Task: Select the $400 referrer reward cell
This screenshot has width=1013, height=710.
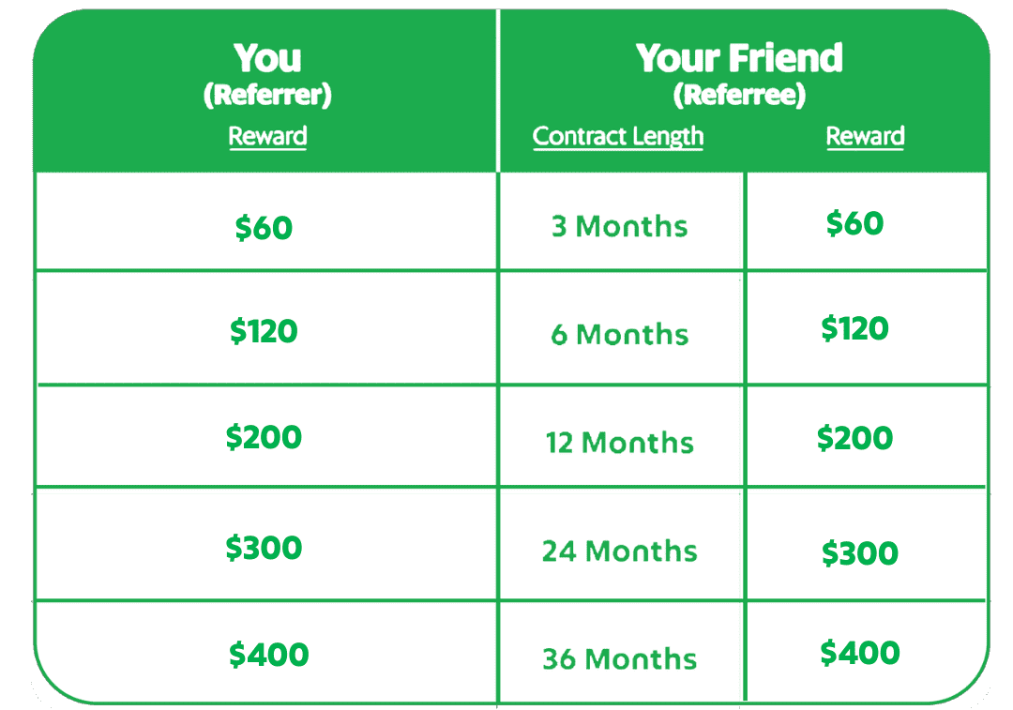Action: click(269, 655)
